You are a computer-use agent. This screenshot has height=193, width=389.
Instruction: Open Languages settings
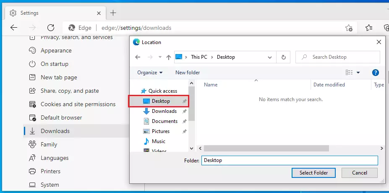(55, 158)
